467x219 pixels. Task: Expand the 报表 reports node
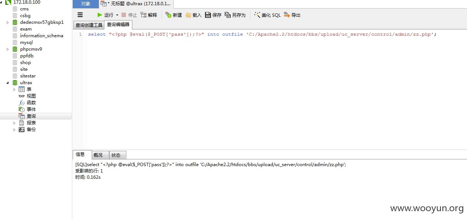[15, 123]
